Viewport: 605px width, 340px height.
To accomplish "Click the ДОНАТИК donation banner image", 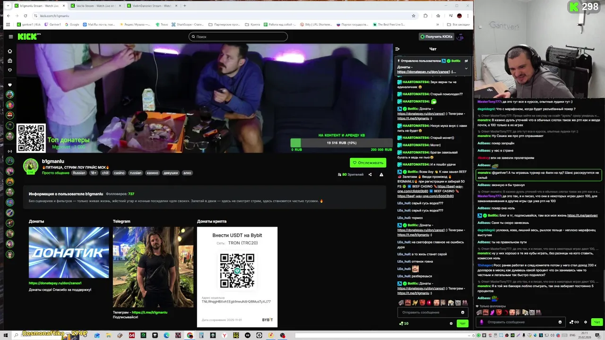I will tap(69, 252).
